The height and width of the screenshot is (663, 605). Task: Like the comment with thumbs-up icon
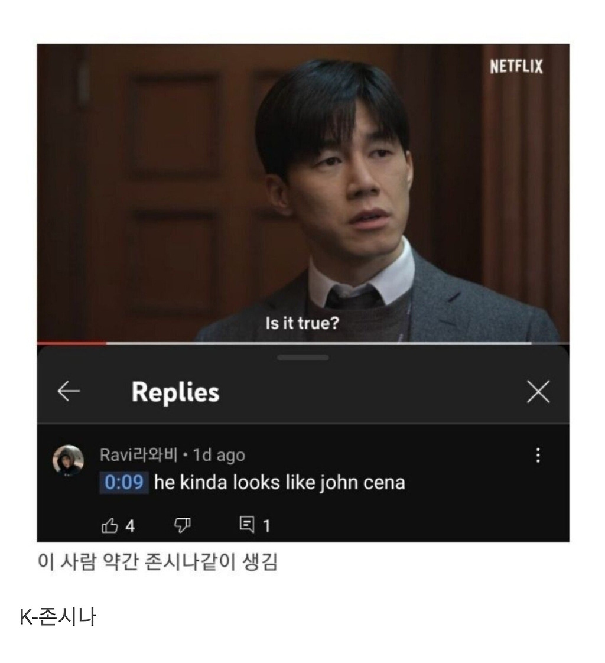[110, 525]
